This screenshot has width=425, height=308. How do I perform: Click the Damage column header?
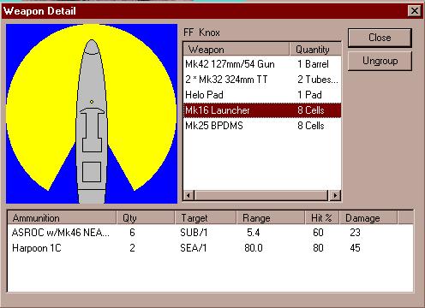(x=368, y=218)
